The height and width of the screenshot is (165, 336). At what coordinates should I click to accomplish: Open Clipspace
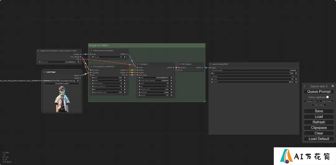[x=319, y=127]
